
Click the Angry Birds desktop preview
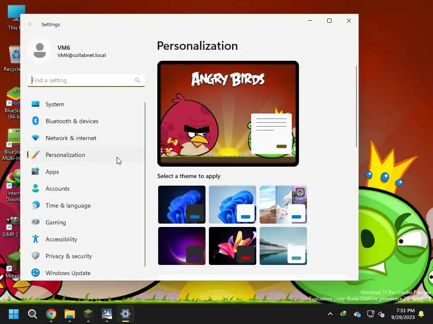click(228, 113)
